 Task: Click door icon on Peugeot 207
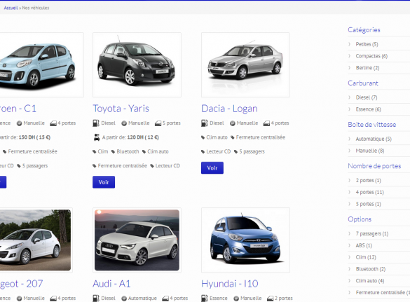[x=53, y=298]
